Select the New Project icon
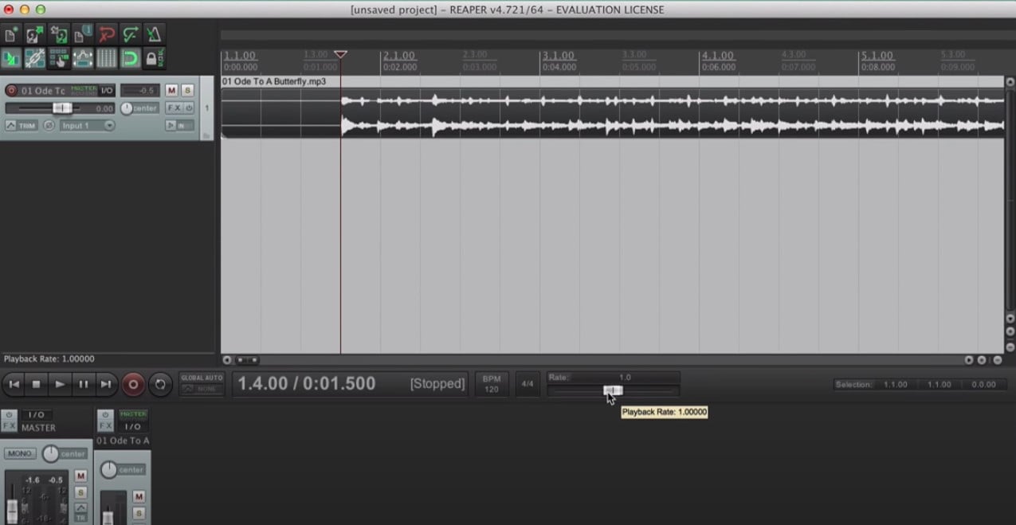The image size is (1016, 525). [11, 34]
